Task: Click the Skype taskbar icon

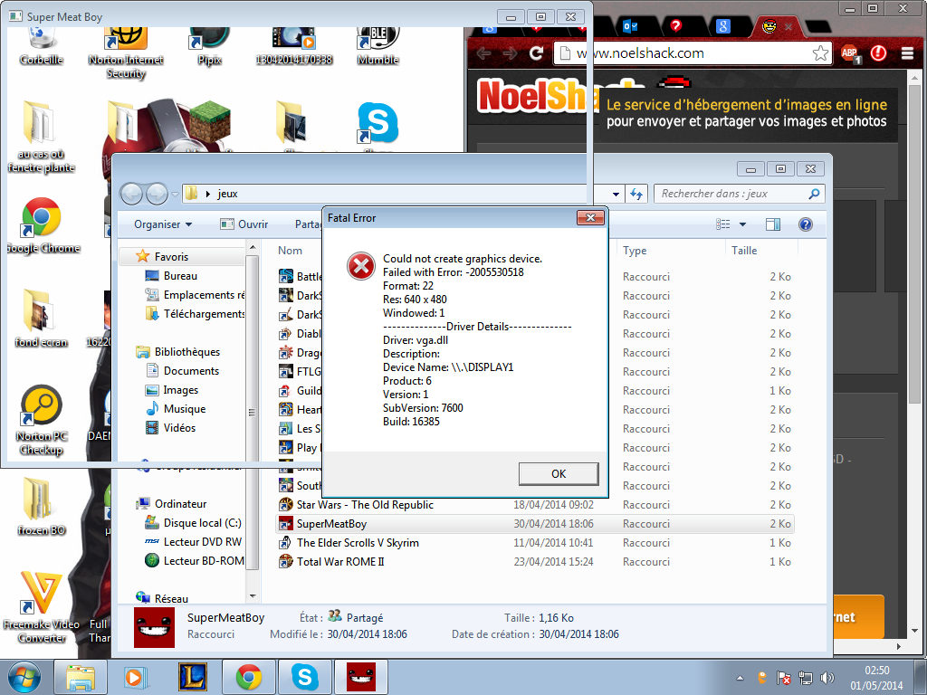Action: click(305, 677)
